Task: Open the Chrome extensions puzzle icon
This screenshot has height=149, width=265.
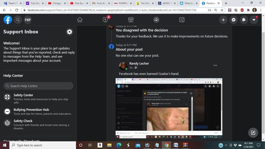Action: (x=248, y=10)
